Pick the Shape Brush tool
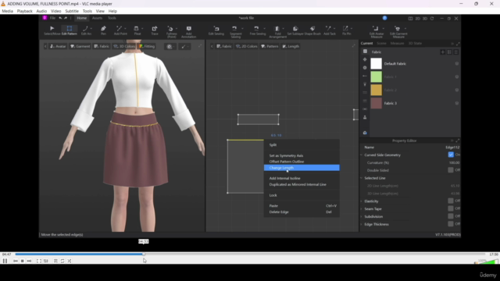The width and height of the screenshot is (500, 281). click(312, 30)
